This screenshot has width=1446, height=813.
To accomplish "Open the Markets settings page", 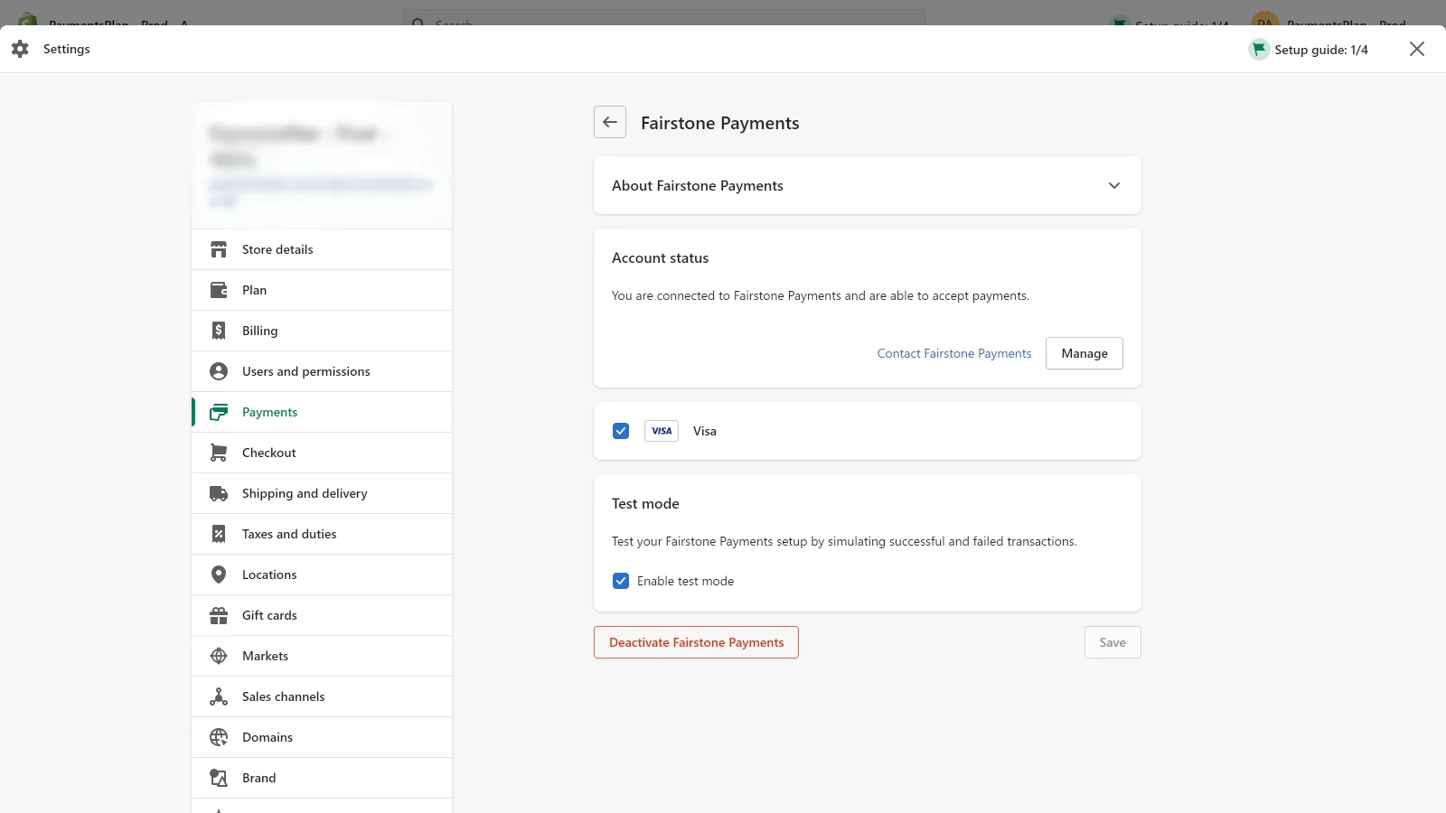I will point(322,656).
